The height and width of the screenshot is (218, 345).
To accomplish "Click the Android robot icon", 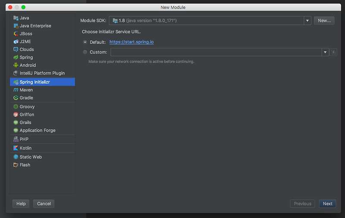I will pyautogui.click(x=16, y=65).
